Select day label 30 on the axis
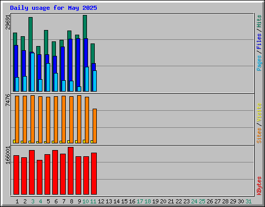This screenshot has height=207, width=265. pyautogui.click(x=241, y=201)
